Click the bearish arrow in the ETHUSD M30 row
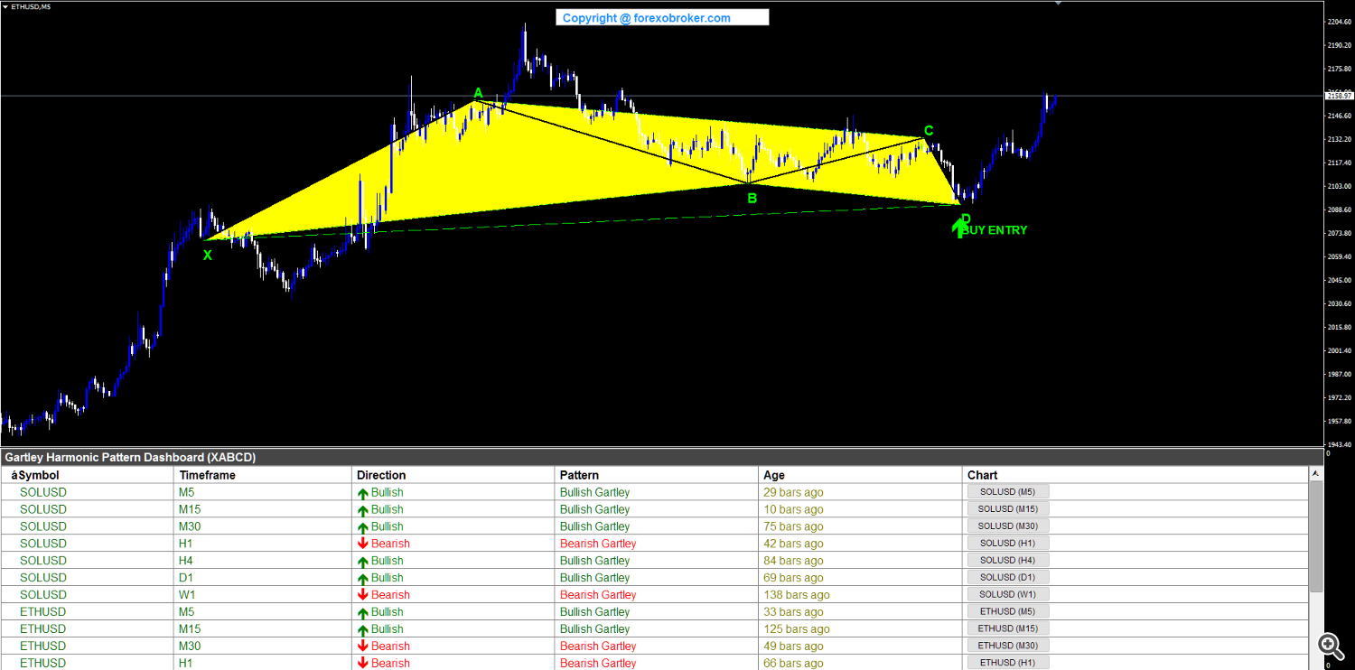This screenshot has height=670, width=1355. pyautogui.click(x=363, y=647)
